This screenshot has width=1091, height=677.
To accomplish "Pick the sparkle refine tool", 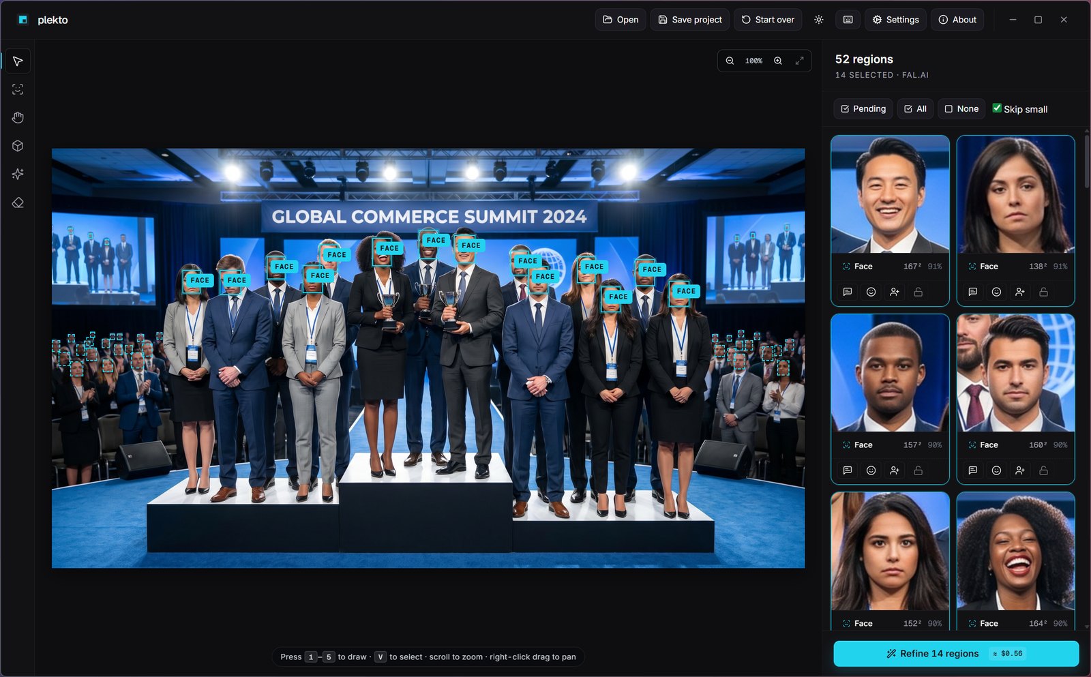I will pyautogui.click(x=18, y=175).
